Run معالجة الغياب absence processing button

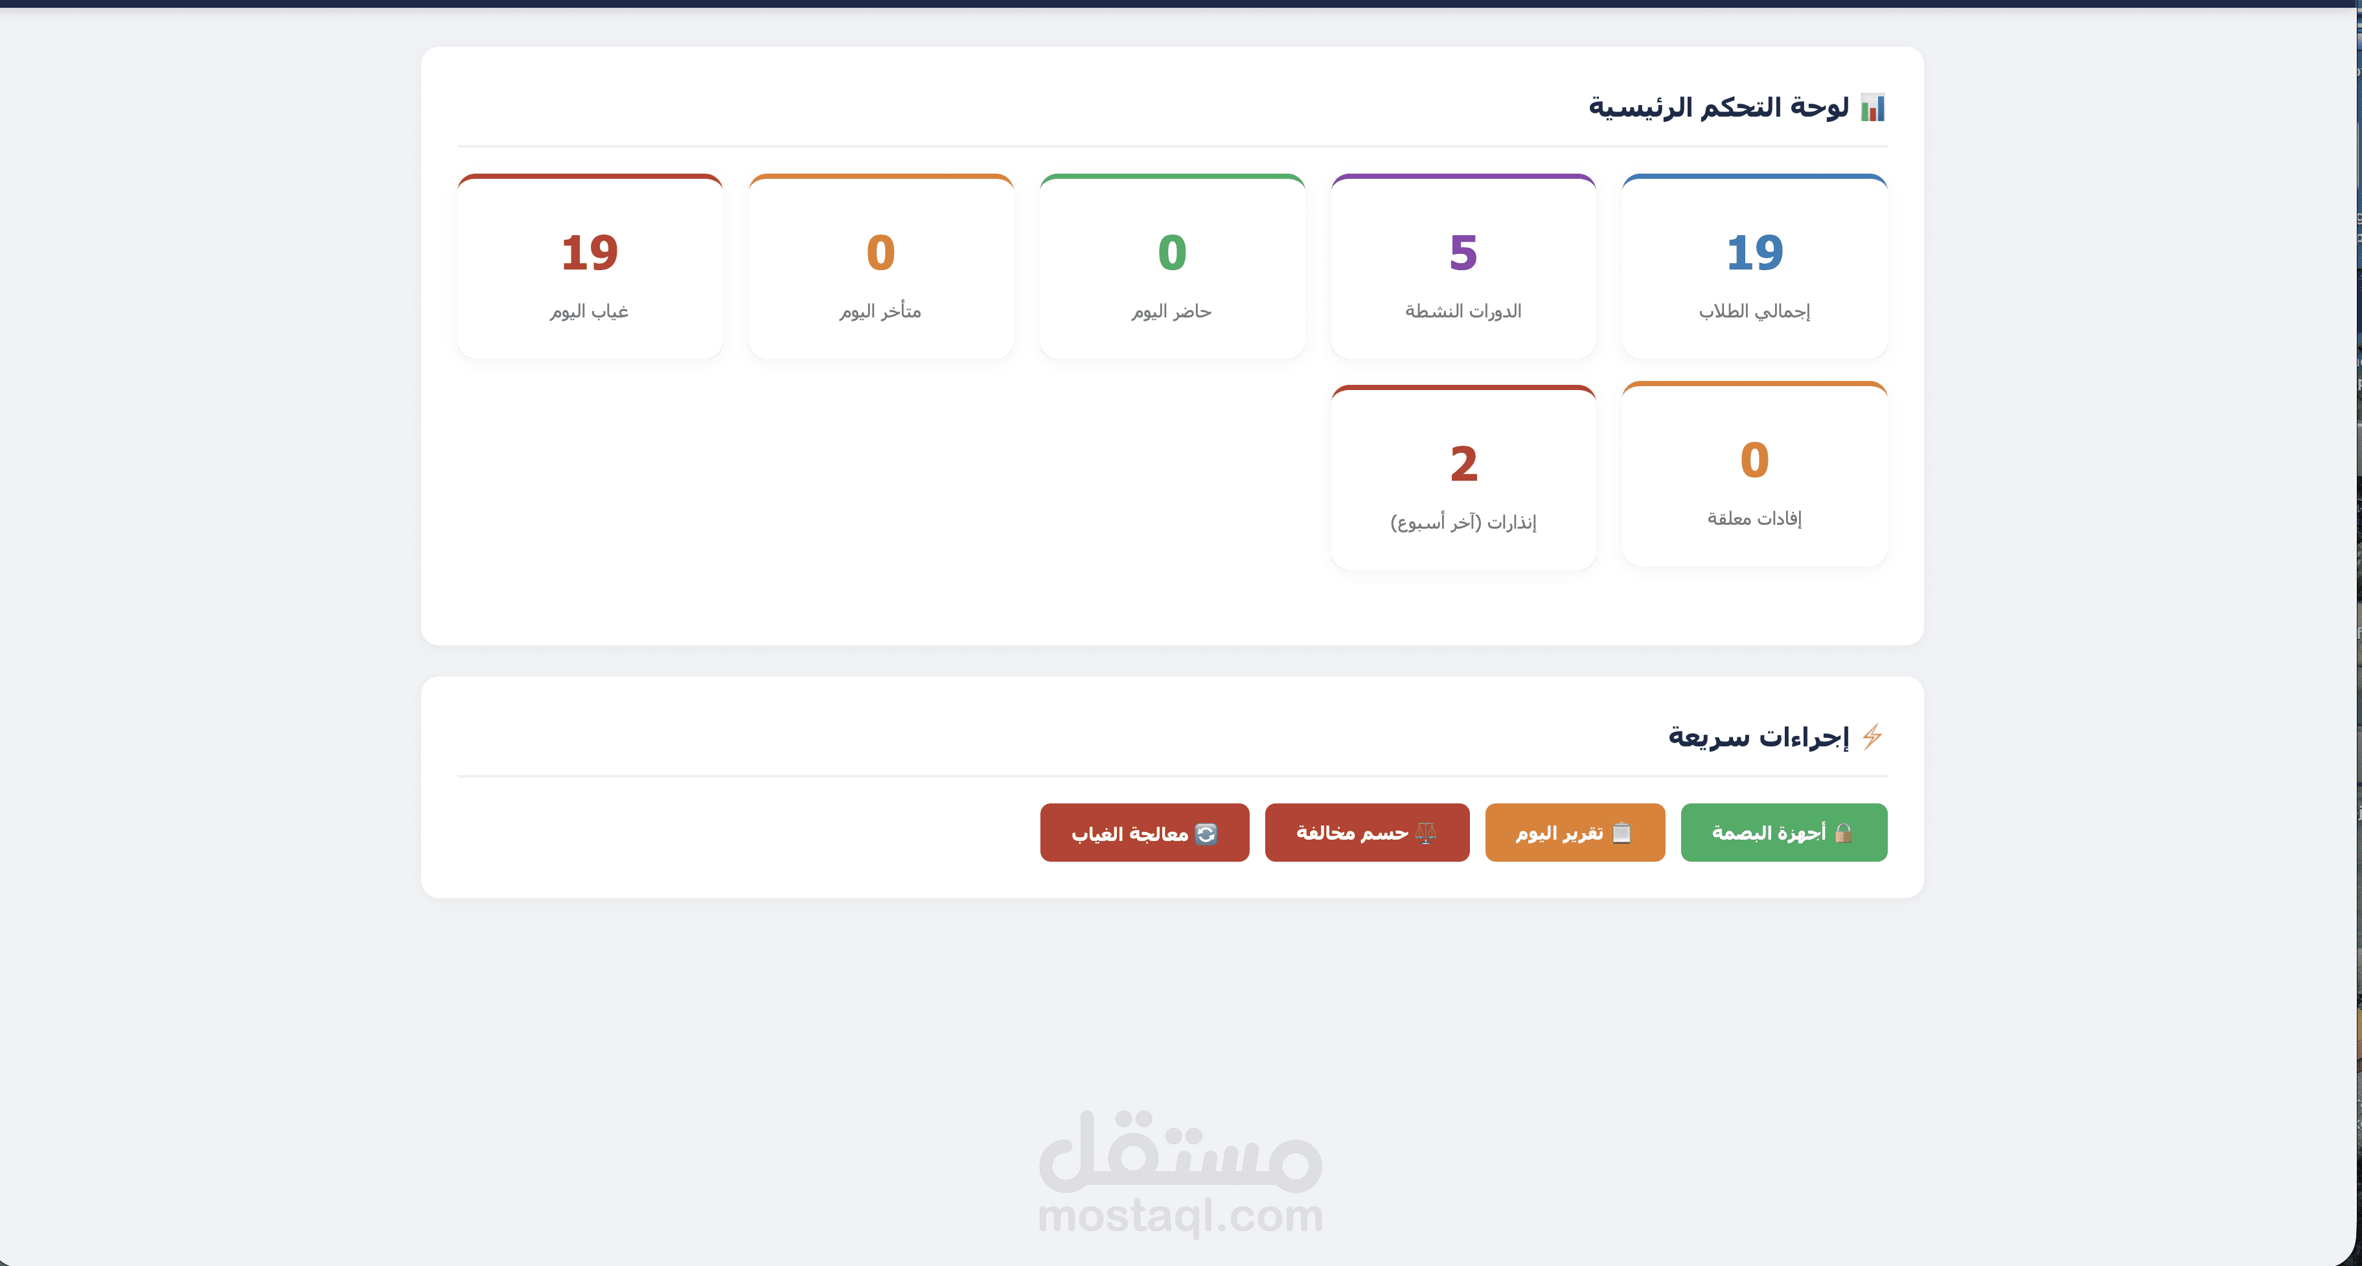coord(1144,833)
